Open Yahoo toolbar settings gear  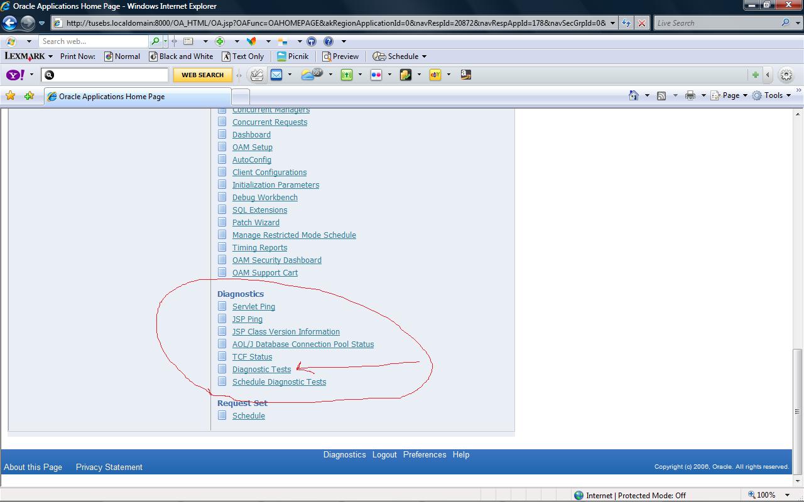(786, 75)
